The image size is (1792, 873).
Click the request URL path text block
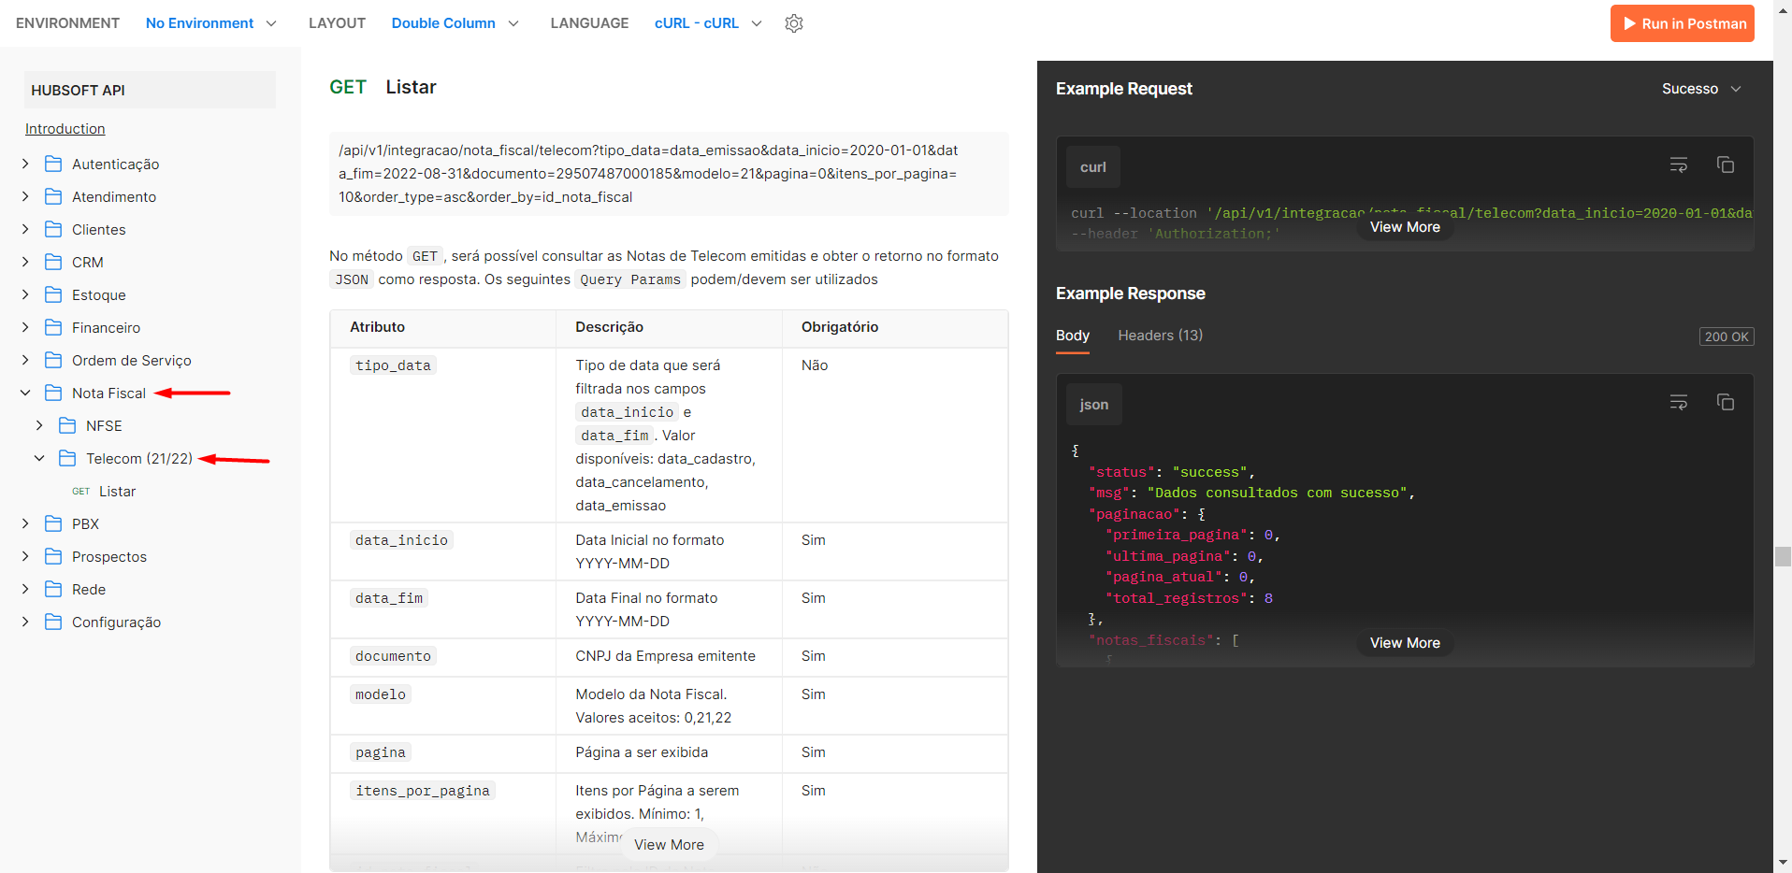pyautogui.click(x=669, y=174)
